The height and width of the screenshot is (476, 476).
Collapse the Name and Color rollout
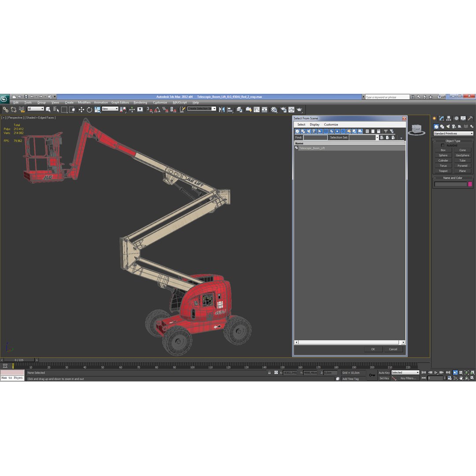pos(453,178)
